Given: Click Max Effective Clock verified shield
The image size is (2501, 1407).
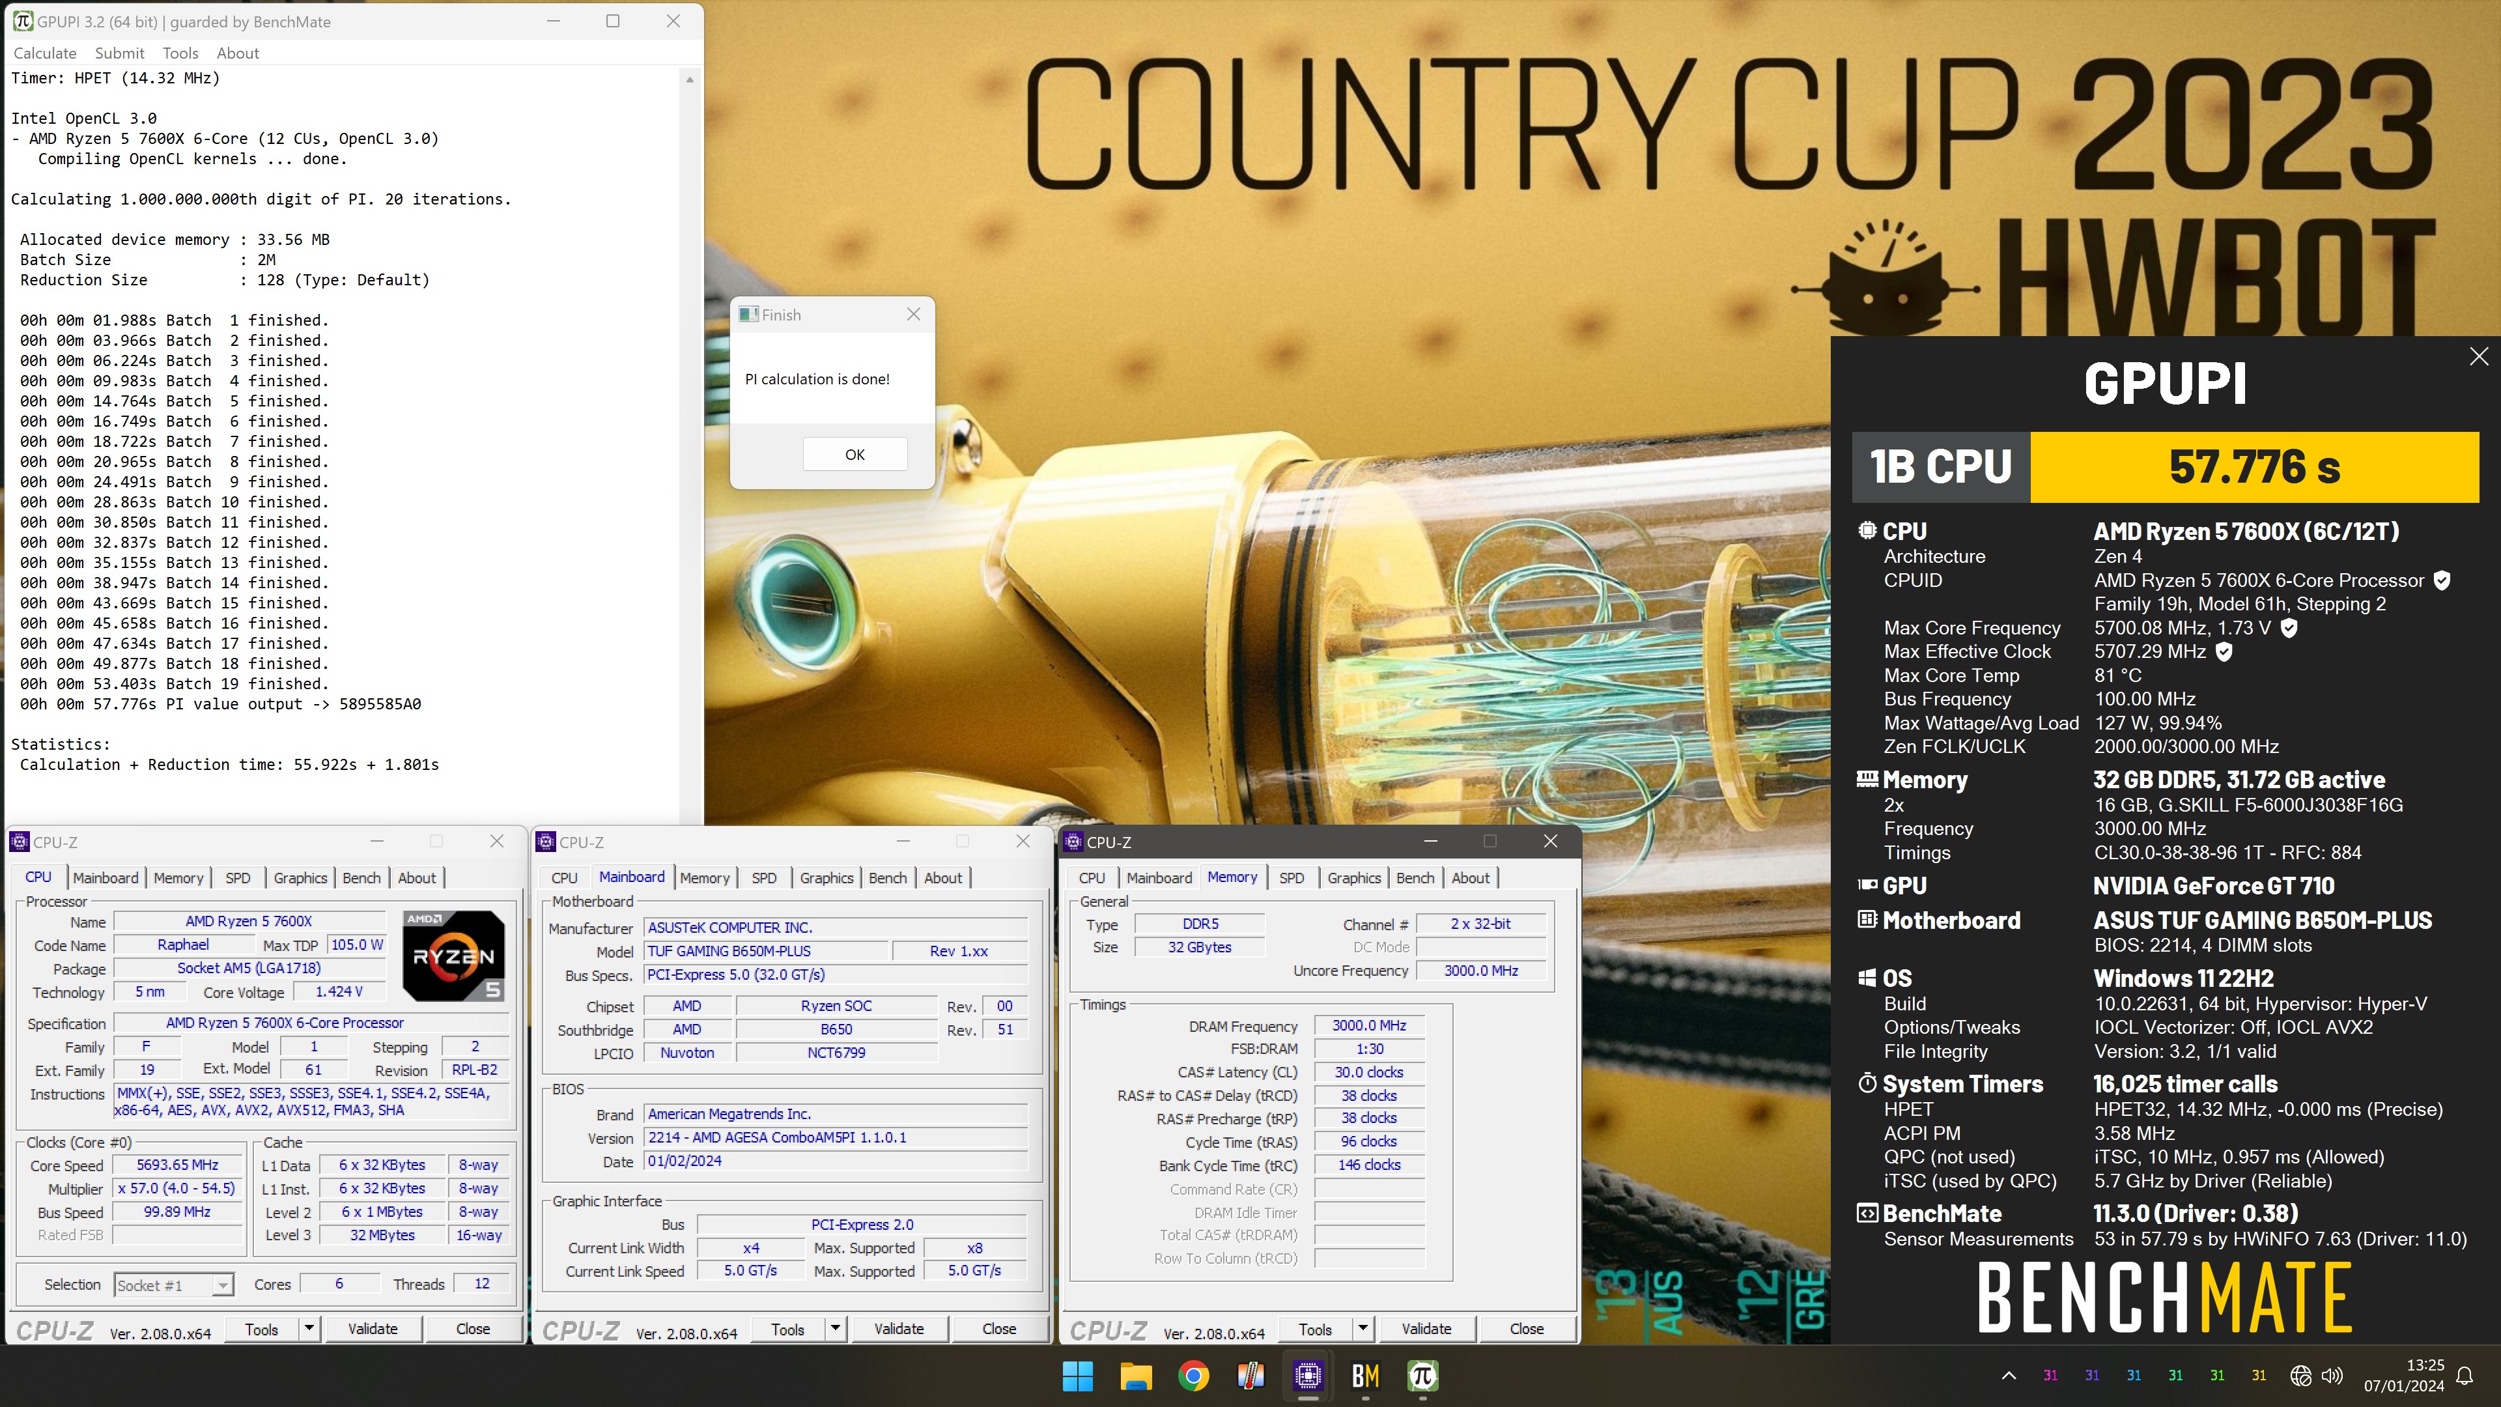Looking at the screenshot, I should click(x=2224, y=651).
